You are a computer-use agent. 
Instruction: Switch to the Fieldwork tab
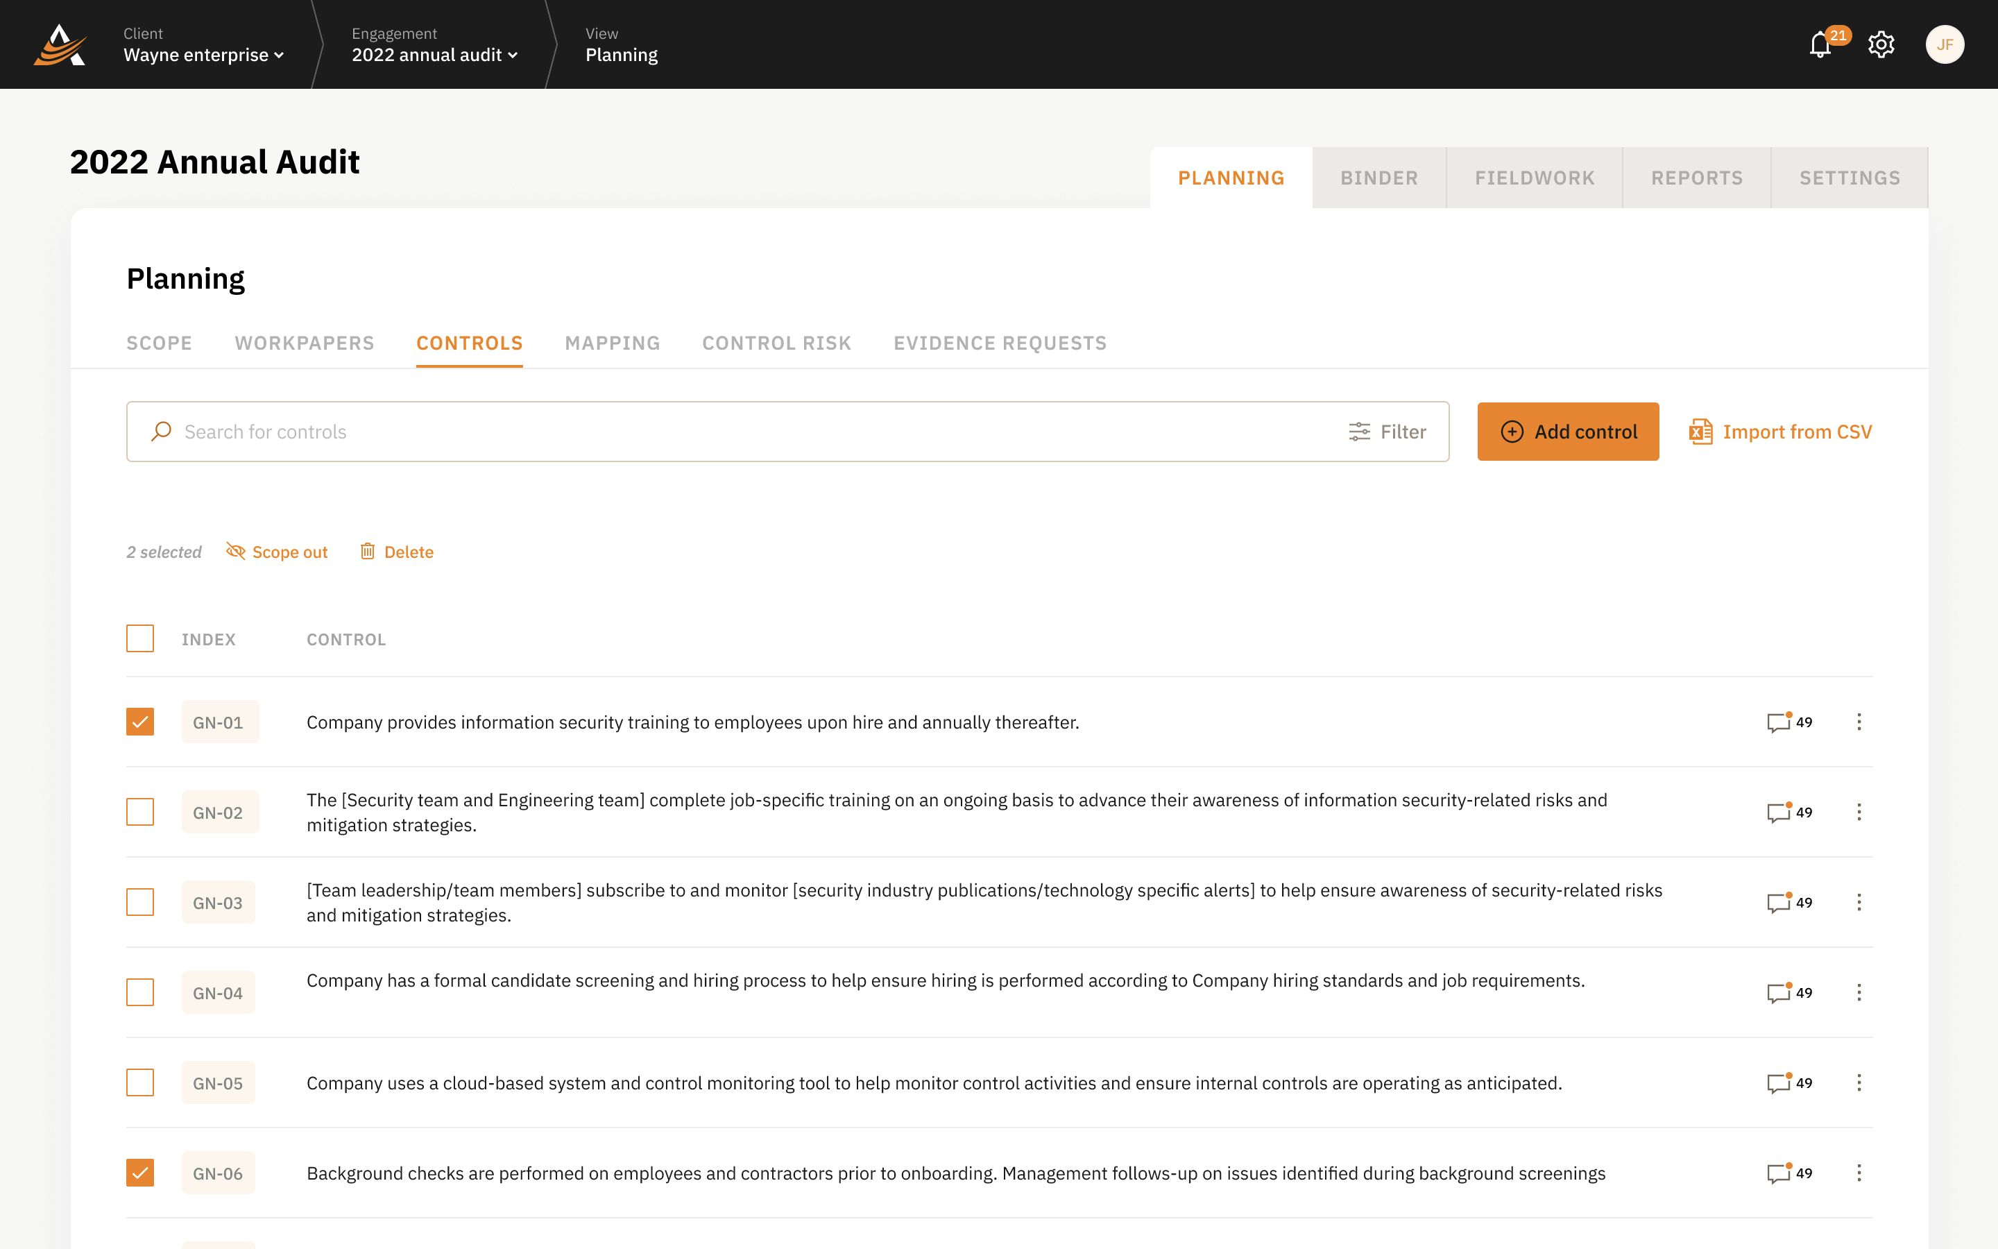pos(1534,178)
